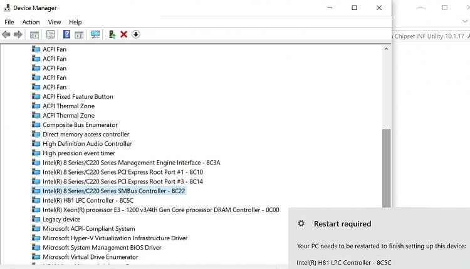Click Chipset INF Utility text in background window
This screenshot has width=470, height=269.
point(429,36)
